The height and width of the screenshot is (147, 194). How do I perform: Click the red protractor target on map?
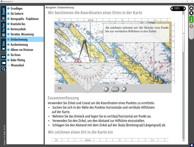coord(78,61)
